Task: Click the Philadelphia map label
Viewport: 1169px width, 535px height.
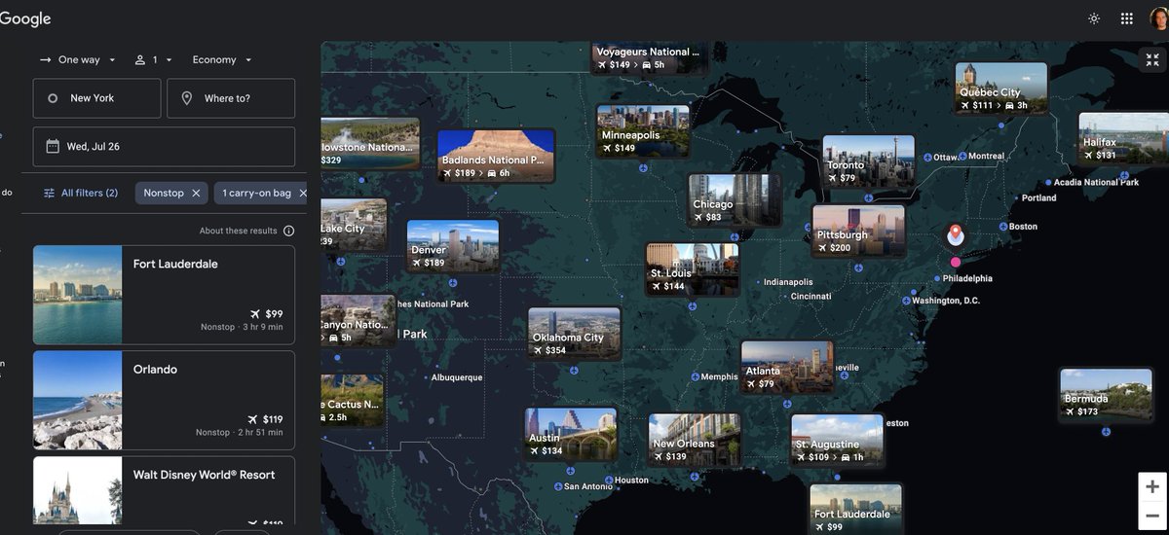Action: tap(967, 278)
